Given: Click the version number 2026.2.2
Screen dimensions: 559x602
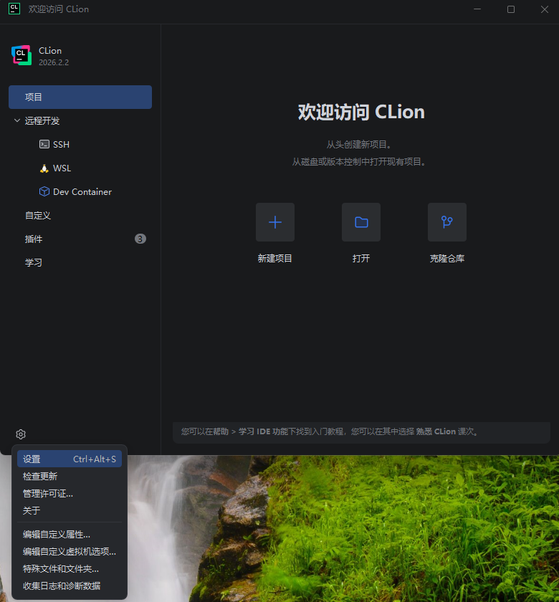Looking at the screenshot, I should (x=54, y=62).
